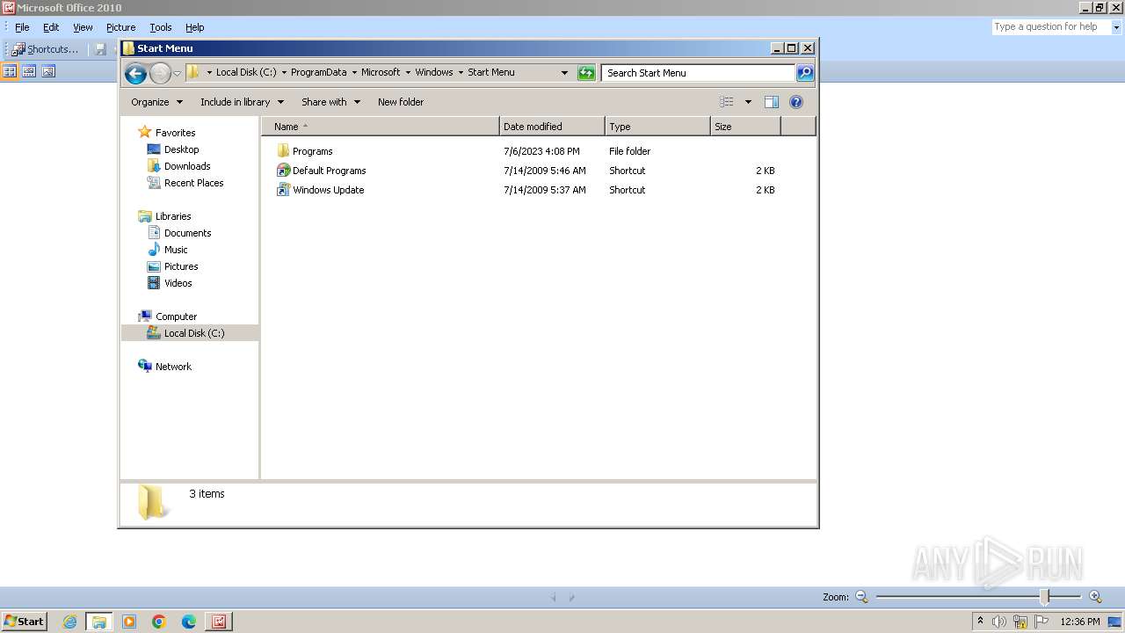Sort by Size column header
Screen dimensions: 1125x633
click(745, 127)
